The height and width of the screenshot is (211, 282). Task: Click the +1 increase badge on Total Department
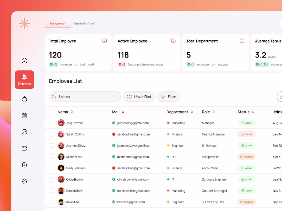pyautogui.click(x=190, y=64)
